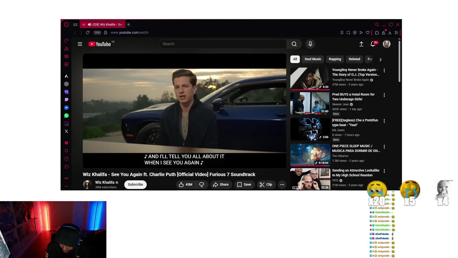
Task: Open Opera easy setup menu icon
Action: [396, 33]
